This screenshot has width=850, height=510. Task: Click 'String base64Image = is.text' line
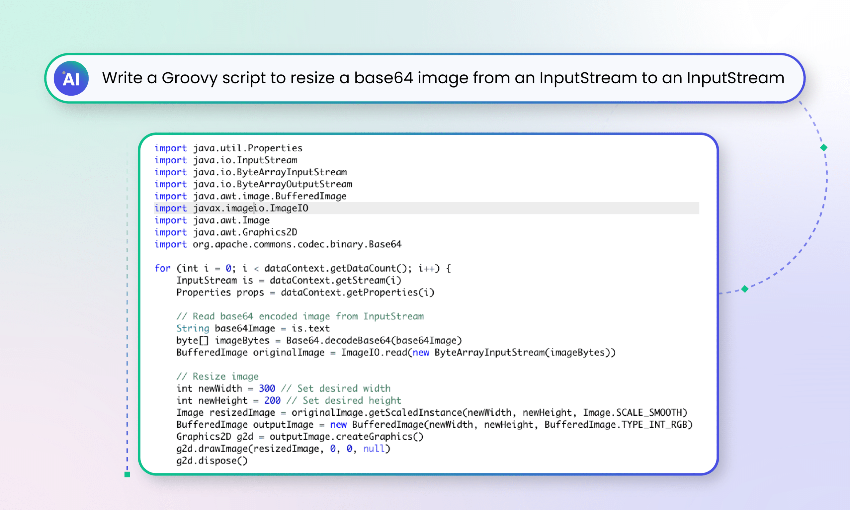253,328
